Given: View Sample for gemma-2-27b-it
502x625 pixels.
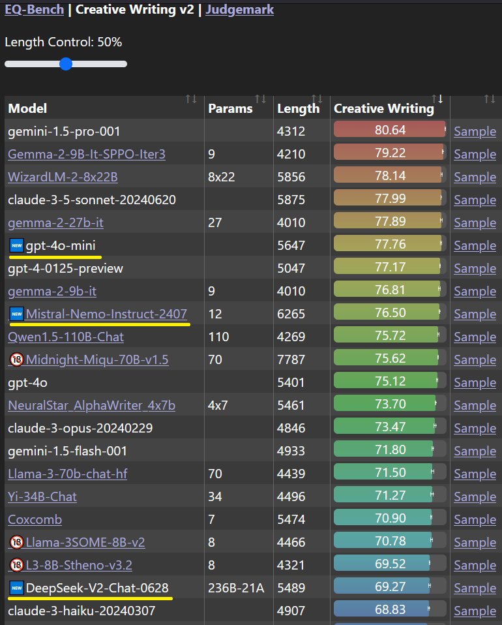Looking at the screenshot, I should click(475, 222).
